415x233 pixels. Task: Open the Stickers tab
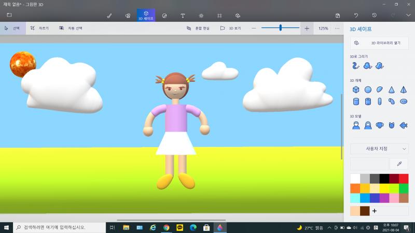(x=164, y=16)
